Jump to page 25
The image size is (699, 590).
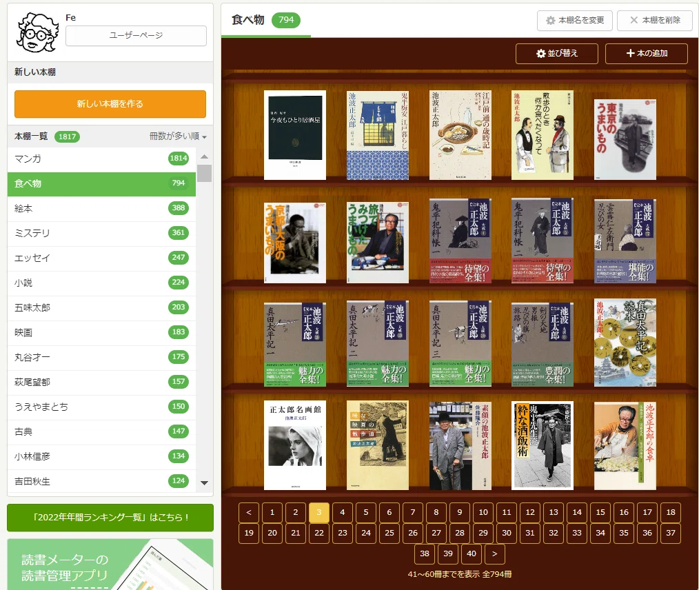point(389,533)
